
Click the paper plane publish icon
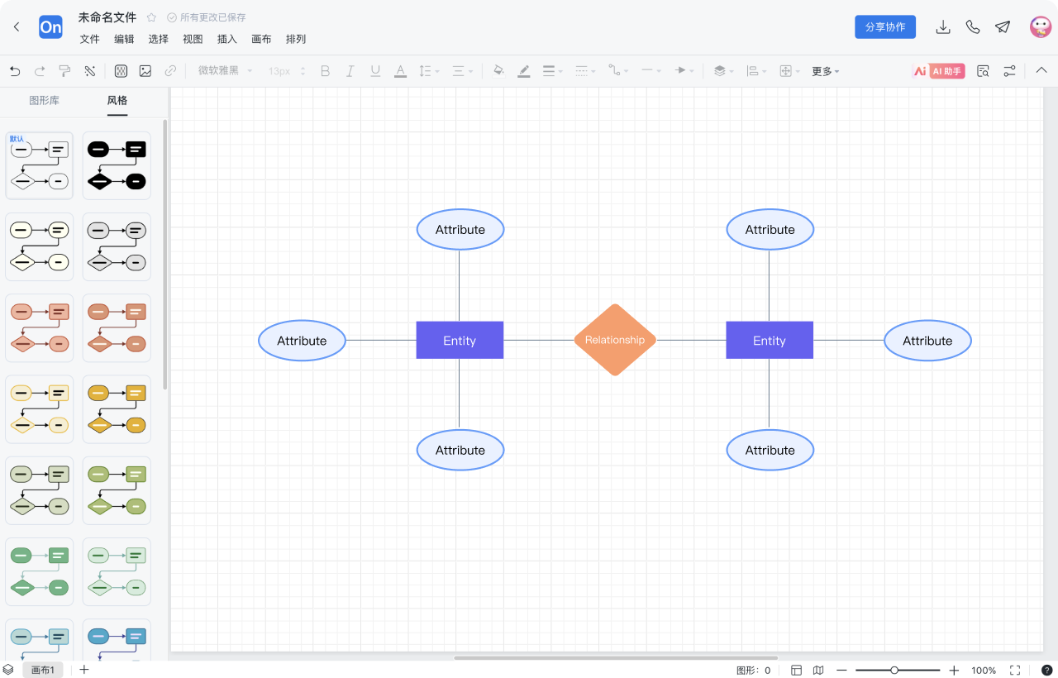(x=1003, y=27)
